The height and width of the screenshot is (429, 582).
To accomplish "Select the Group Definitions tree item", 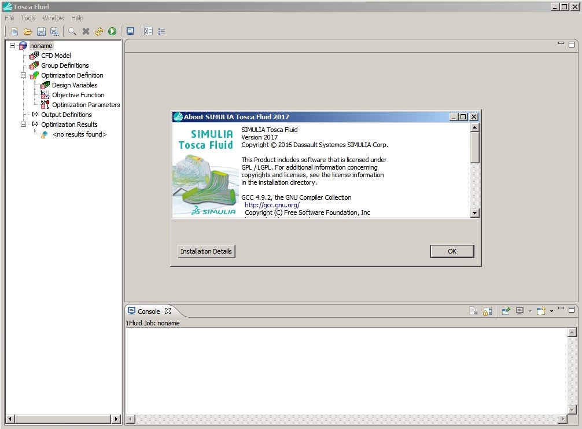I will pos(65,65).
